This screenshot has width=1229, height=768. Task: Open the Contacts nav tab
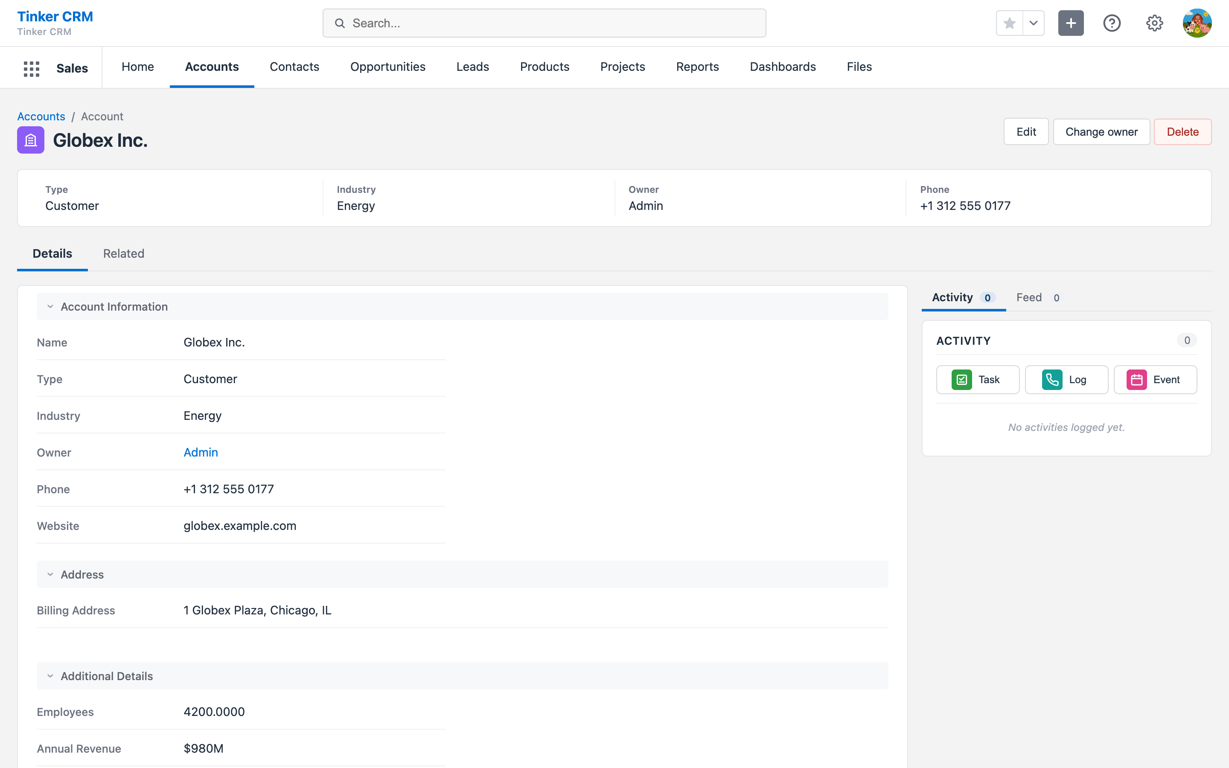(294, 67)
